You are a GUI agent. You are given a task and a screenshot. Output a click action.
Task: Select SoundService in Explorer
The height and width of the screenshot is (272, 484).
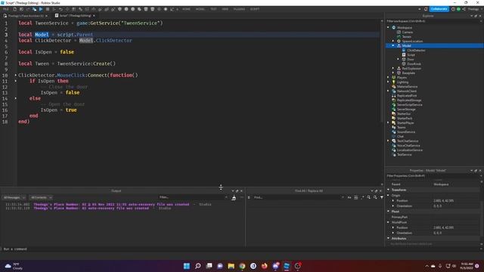pyautogui.click(x=406, y=132)
